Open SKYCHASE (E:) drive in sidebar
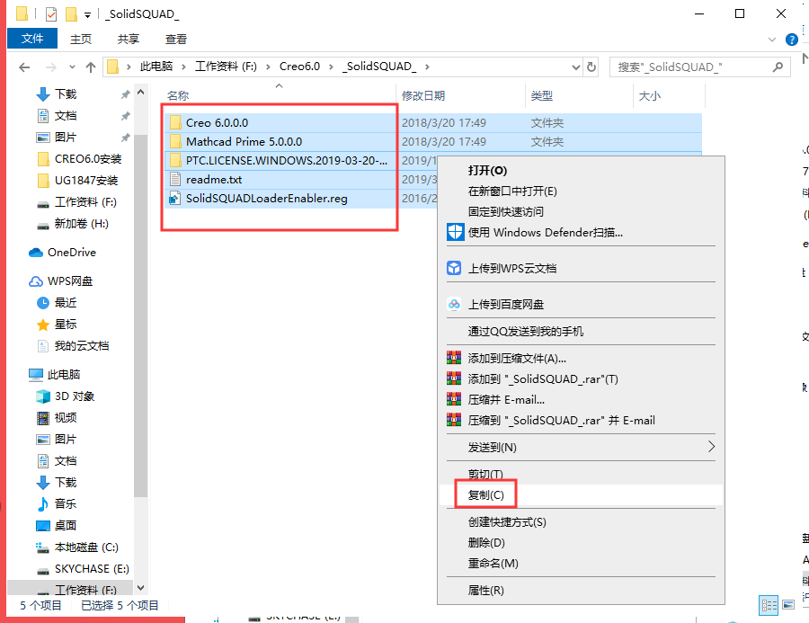This screenshot has height=623, width=809. [92, 569]
